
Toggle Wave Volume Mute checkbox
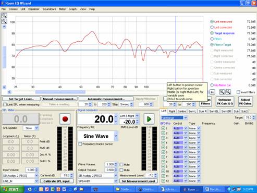[121, 164]
